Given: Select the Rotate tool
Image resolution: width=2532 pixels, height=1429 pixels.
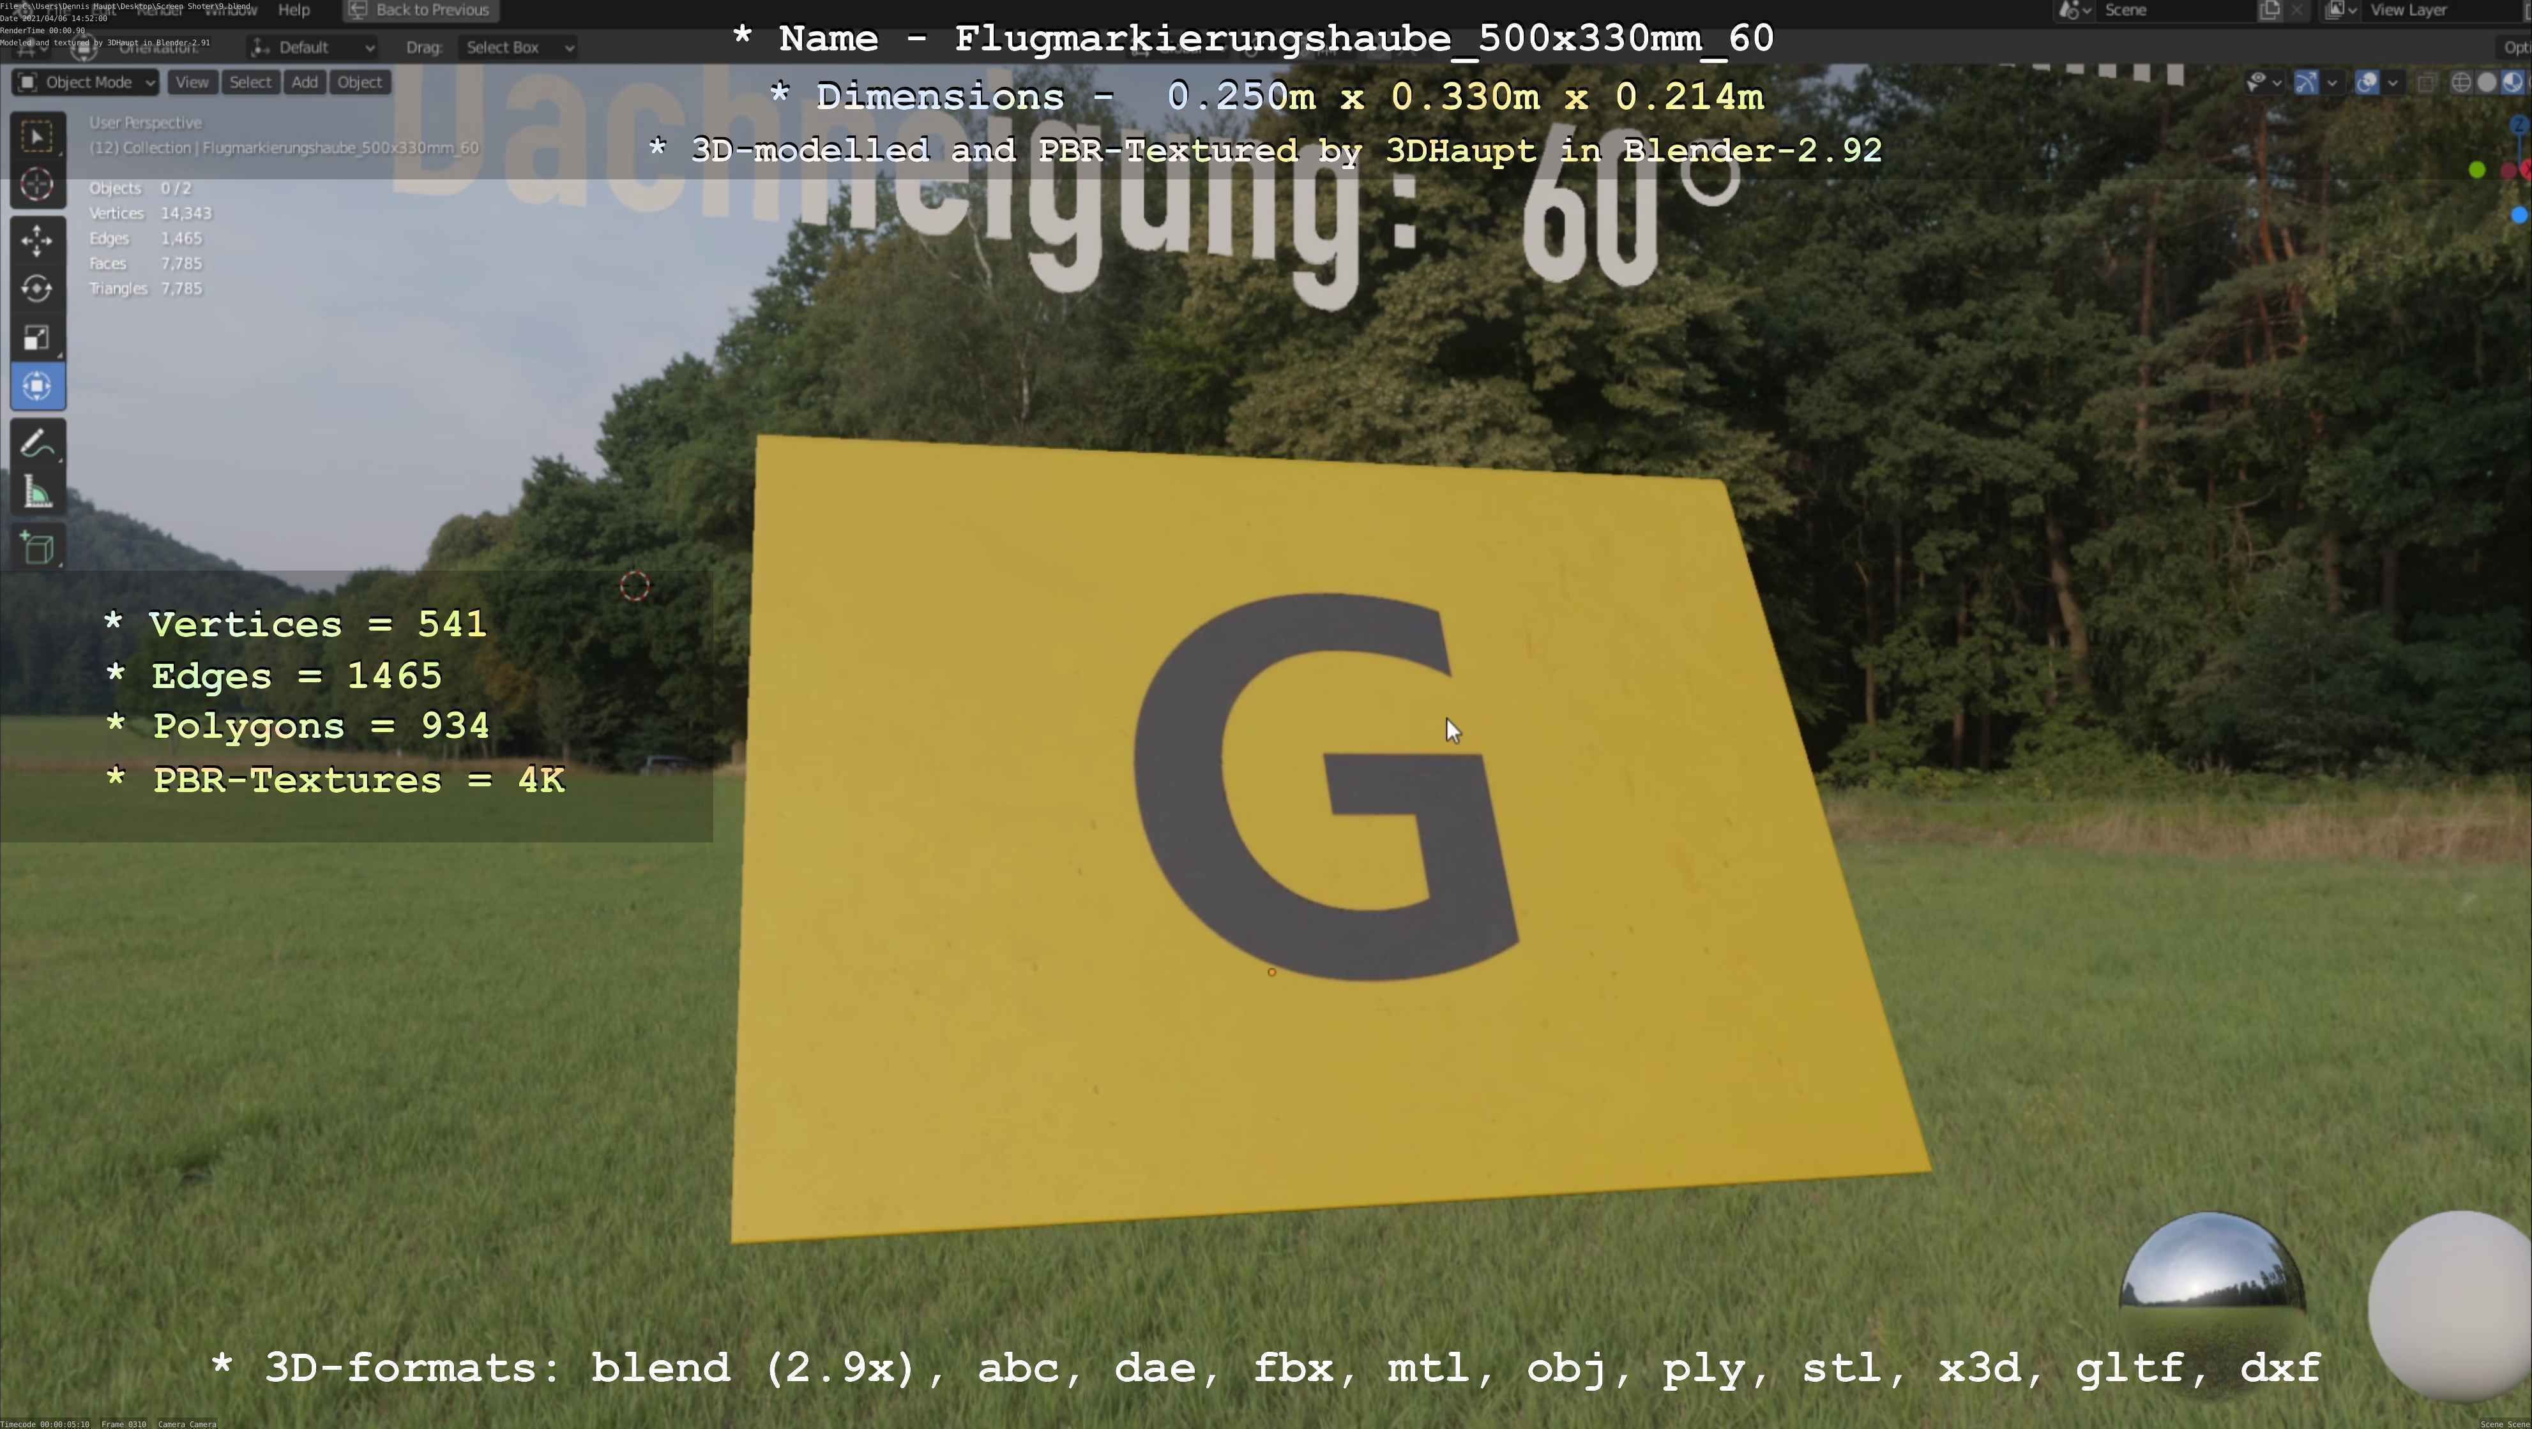Looking at the screenshot, I should (37, 288).
